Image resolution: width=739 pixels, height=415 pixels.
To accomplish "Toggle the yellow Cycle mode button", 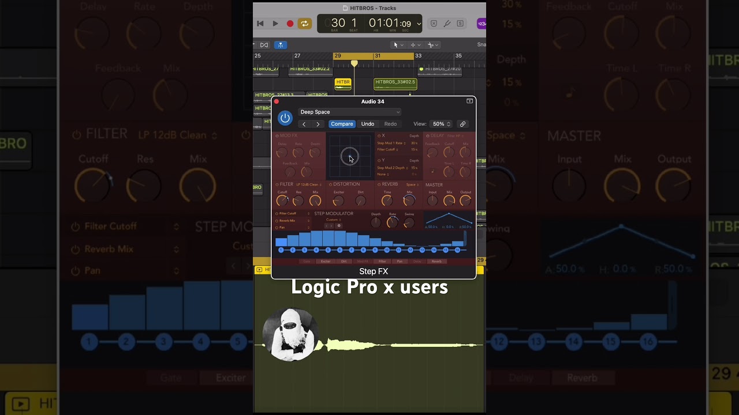I will (305, 24).
